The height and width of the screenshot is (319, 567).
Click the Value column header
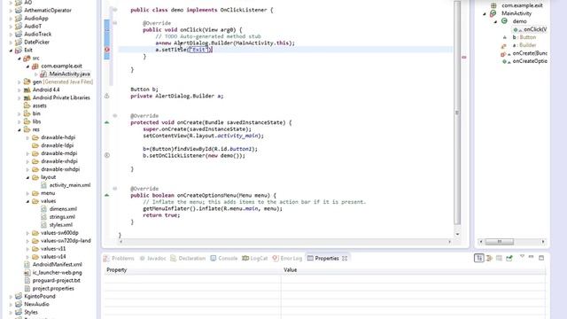[414, 269]
